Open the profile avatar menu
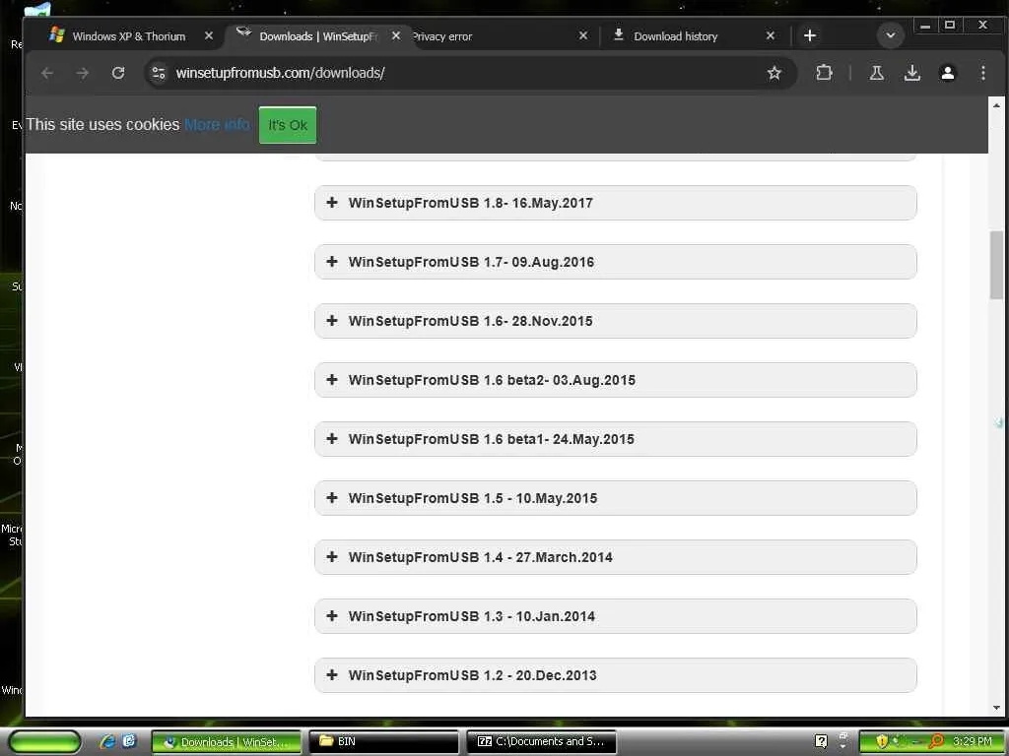Screen dimensions: 1009x756 [x=947, y=73]
